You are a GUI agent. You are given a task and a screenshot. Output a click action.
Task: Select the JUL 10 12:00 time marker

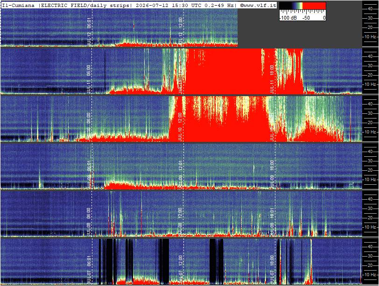pos(181,126)
